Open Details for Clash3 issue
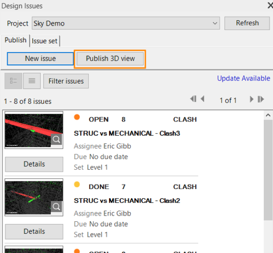The height and width of the screenshot is (253, 273). point(34,164)
